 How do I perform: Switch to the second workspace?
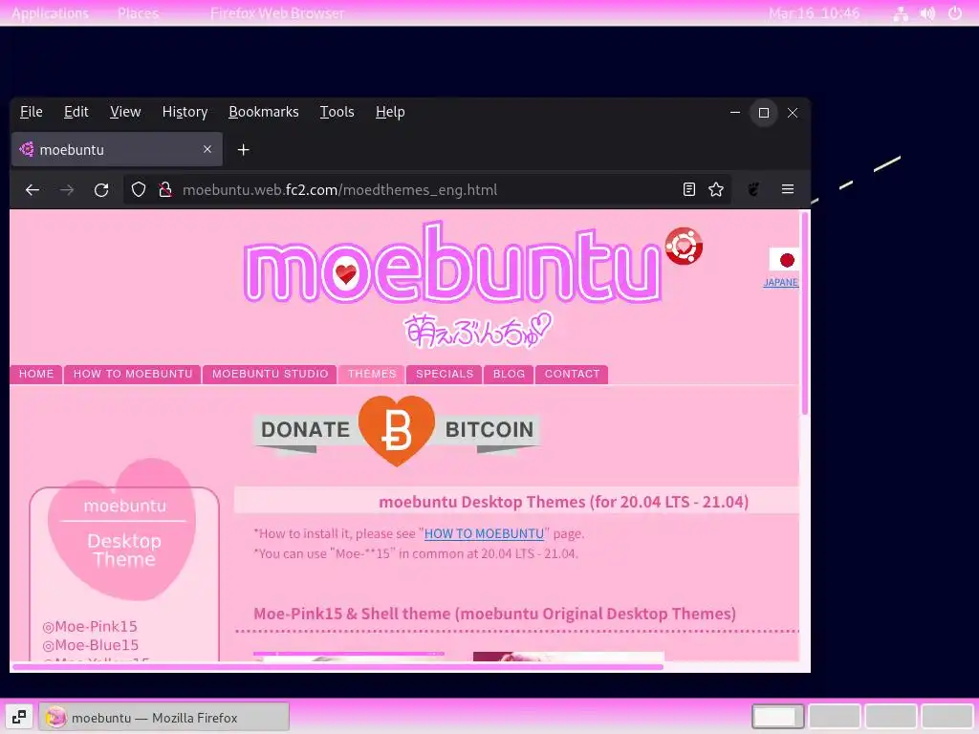834,717
